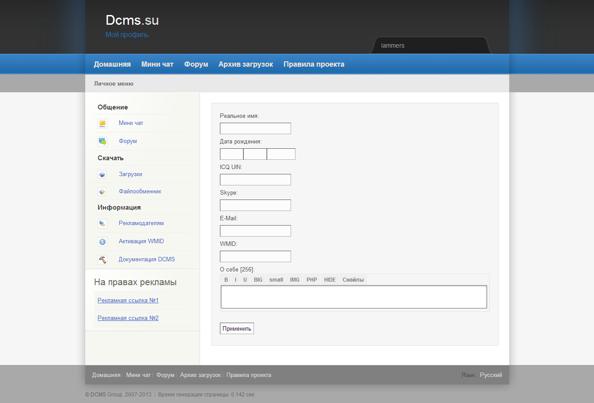This screenshot has width=594, height=403.
Task: Apply bold with the B button
Action: (x=226, y=280)
